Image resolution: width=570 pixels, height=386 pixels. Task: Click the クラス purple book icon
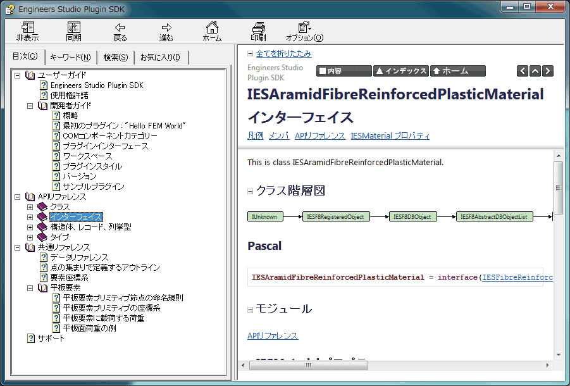(x=42, y=207)
